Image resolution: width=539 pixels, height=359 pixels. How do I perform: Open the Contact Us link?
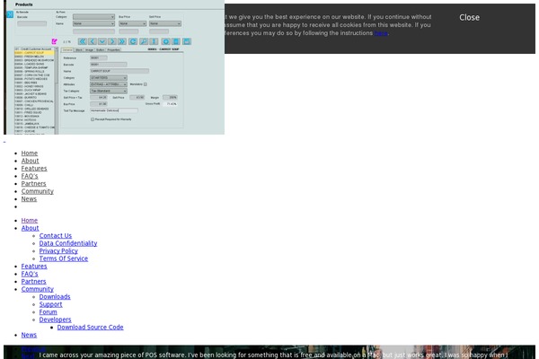tap(56, 236)
